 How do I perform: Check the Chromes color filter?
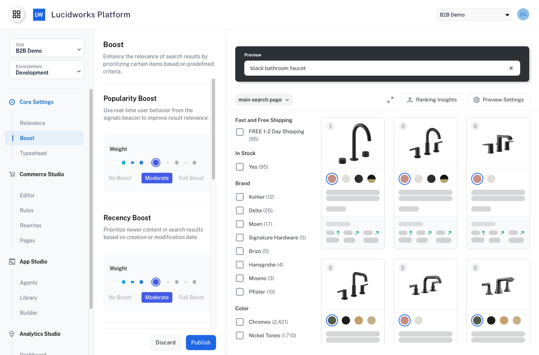[x=240, y=322]
